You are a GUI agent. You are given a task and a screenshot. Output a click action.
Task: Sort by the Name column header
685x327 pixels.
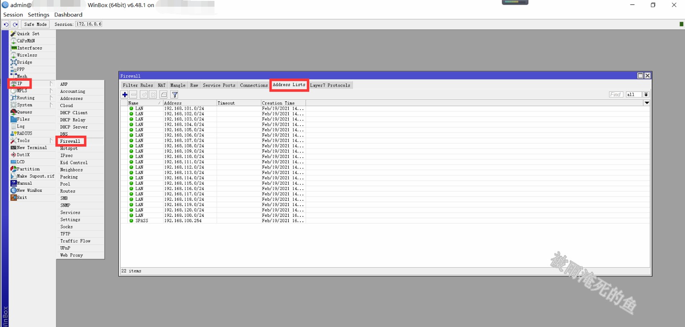tap(145, 103)
